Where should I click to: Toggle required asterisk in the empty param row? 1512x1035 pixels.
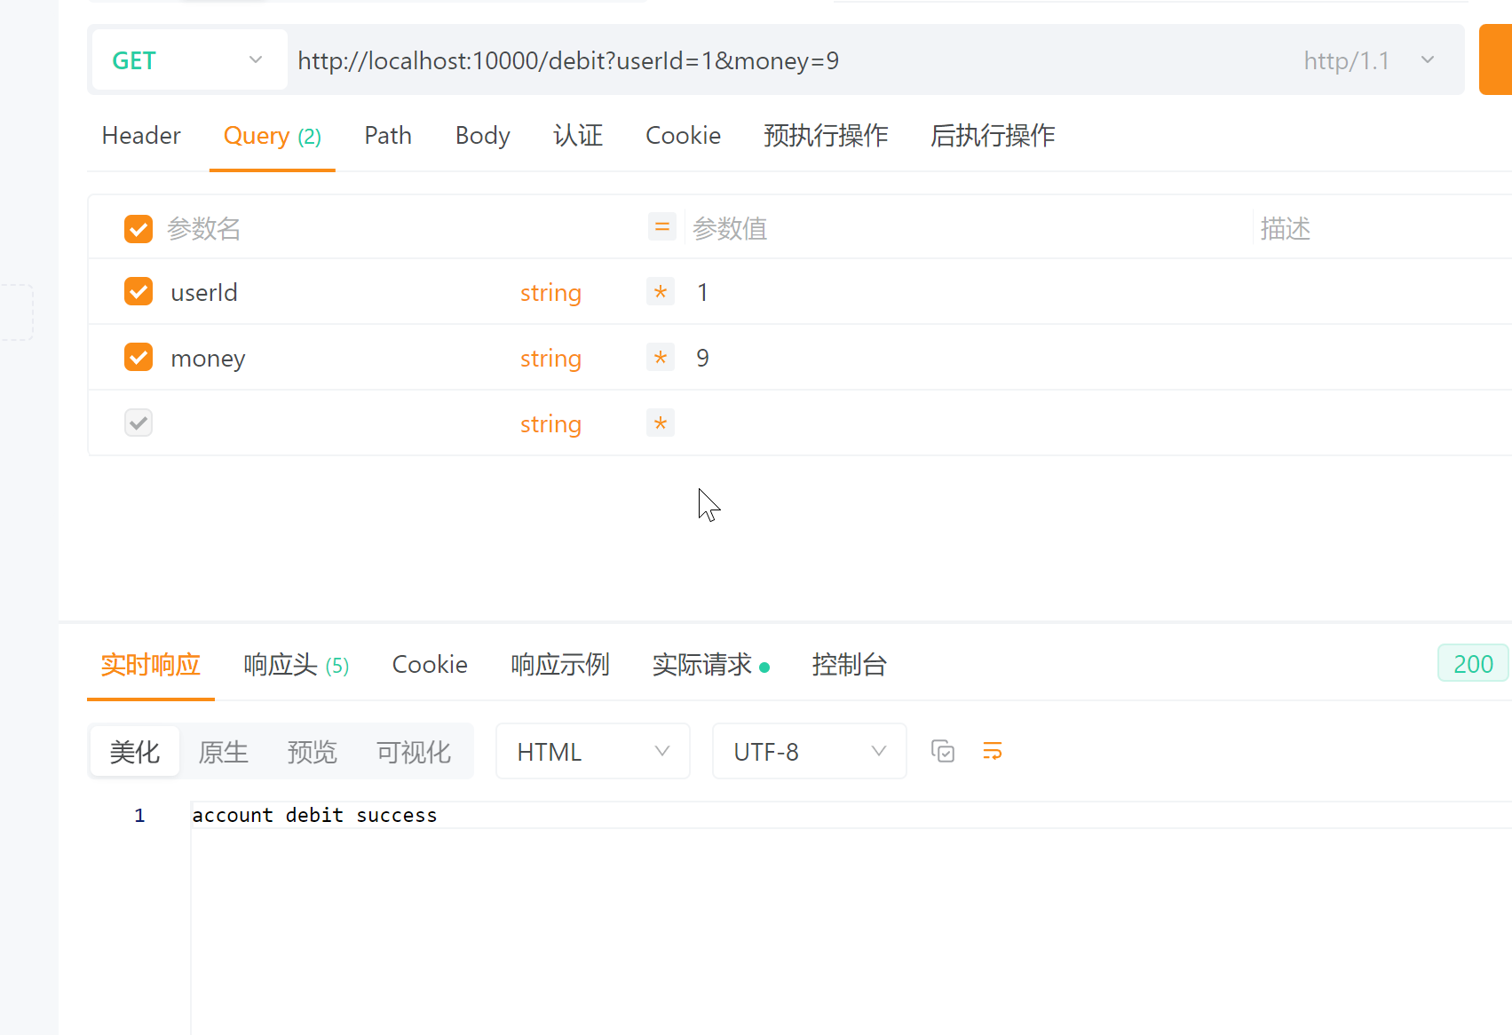[x=661, y=423]
